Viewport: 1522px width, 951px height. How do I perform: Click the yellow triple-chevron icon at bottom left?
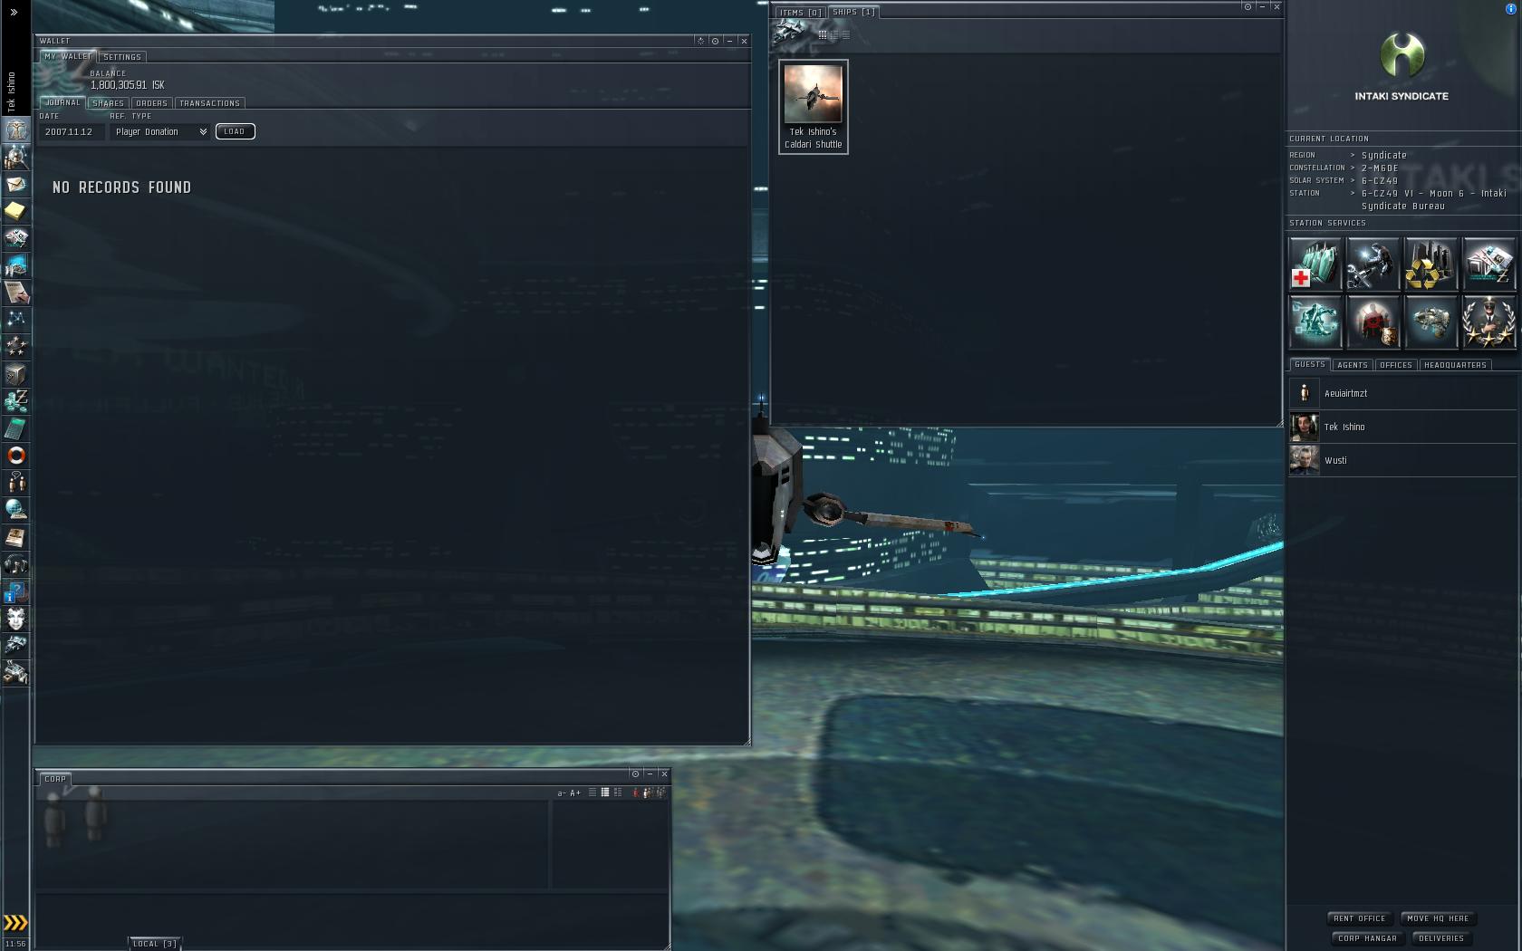(x=15, y=923)
